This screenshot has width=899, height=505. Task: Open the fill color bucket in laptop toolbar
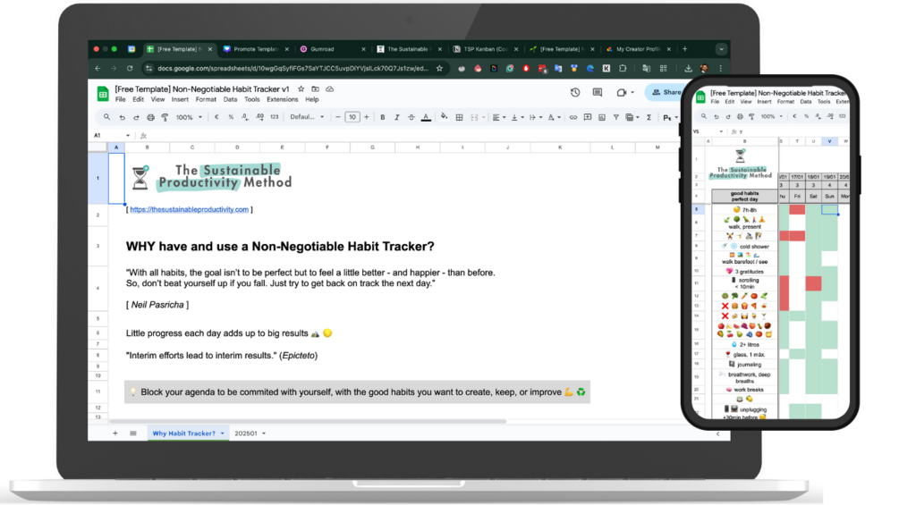point(444,117)
